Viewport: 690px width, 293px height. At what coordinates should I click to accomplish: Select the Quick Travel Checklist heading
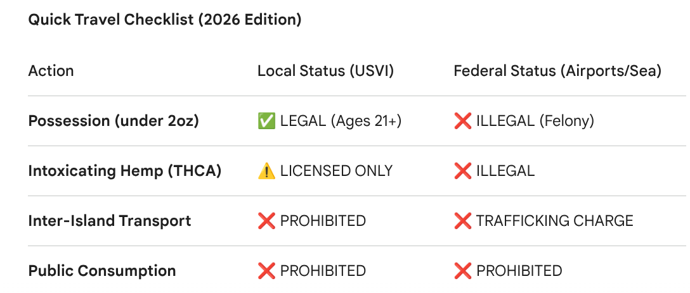165,20
